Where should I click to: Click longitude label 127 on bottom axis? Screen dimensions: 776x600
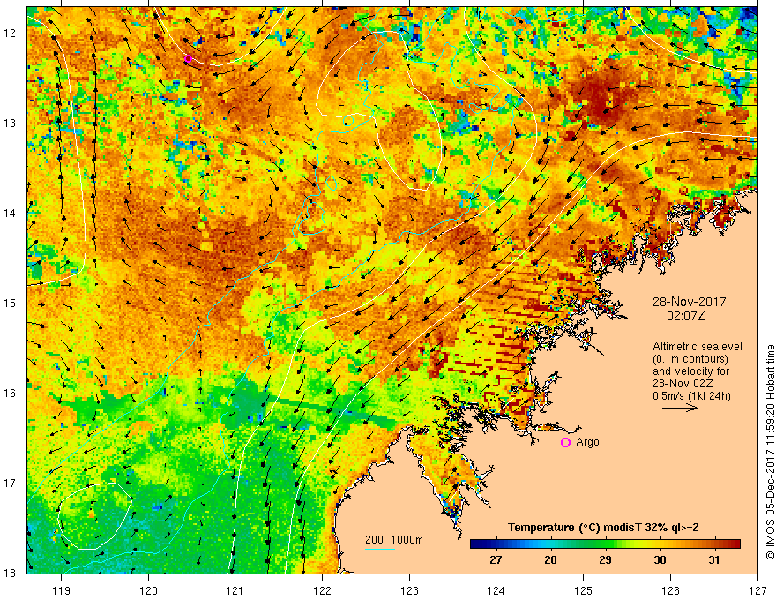pos(757,590)
